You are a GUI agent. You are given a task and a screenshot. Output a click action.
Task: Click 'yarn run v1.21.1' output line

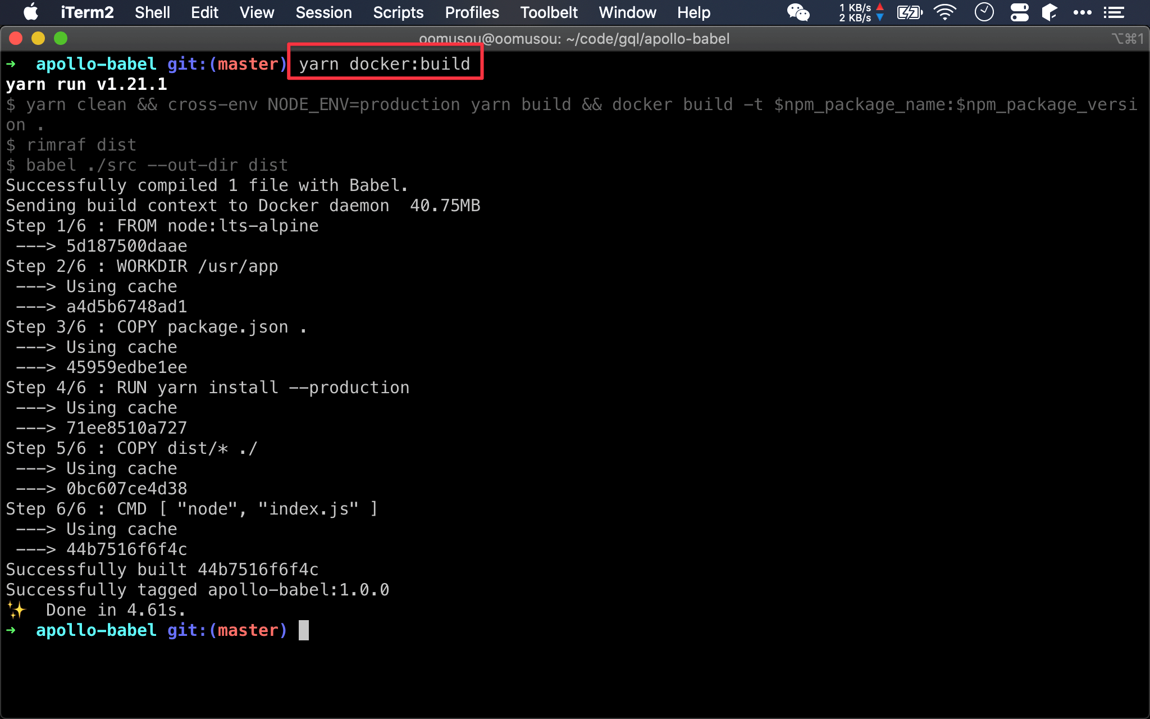tap(86, 84)
